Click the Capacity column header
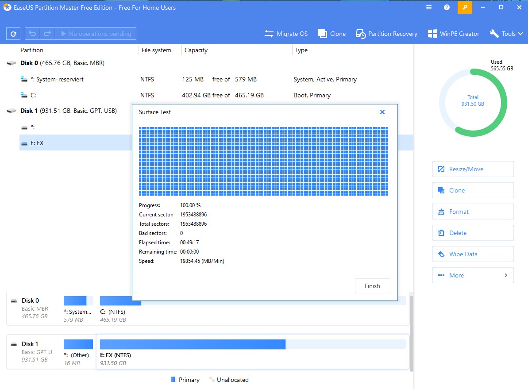 (x=196, y=50)
